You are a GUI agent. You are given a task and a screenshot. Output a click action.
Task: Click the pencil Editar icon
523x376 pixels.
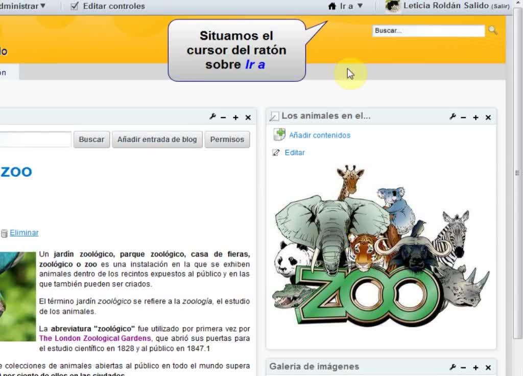[276, 153]
